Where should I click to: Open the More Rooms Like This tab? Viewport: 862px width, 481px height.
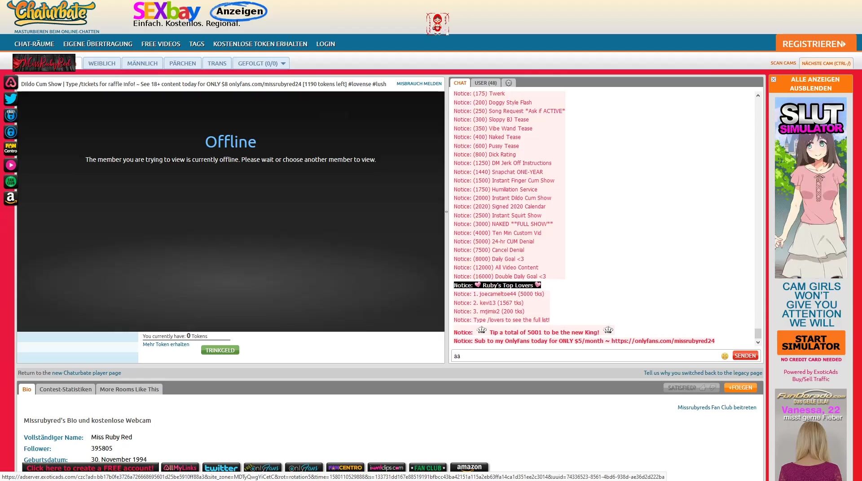point(129,389)
